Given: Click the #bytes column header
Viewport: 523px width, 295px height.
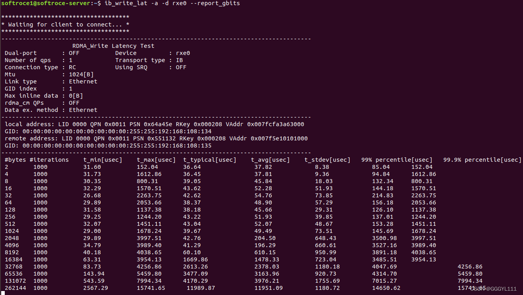Looking at the screenshot, I should [x=15, y=160].
